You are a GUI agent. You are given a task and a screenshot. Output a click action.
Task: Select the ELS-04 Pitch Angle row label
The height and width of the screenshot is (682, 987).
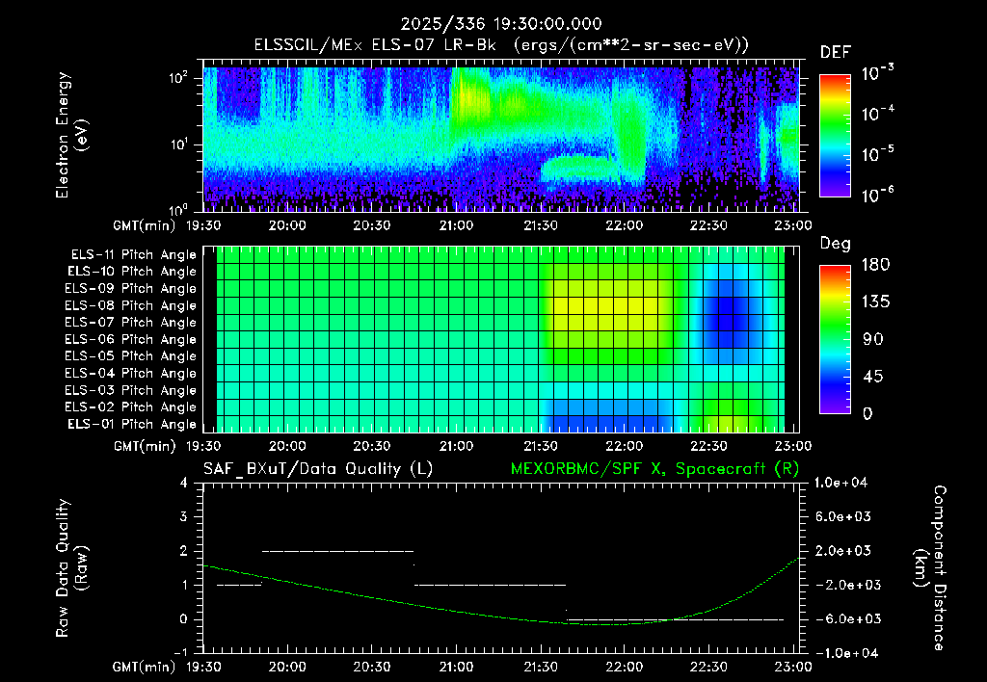[131, 373]
